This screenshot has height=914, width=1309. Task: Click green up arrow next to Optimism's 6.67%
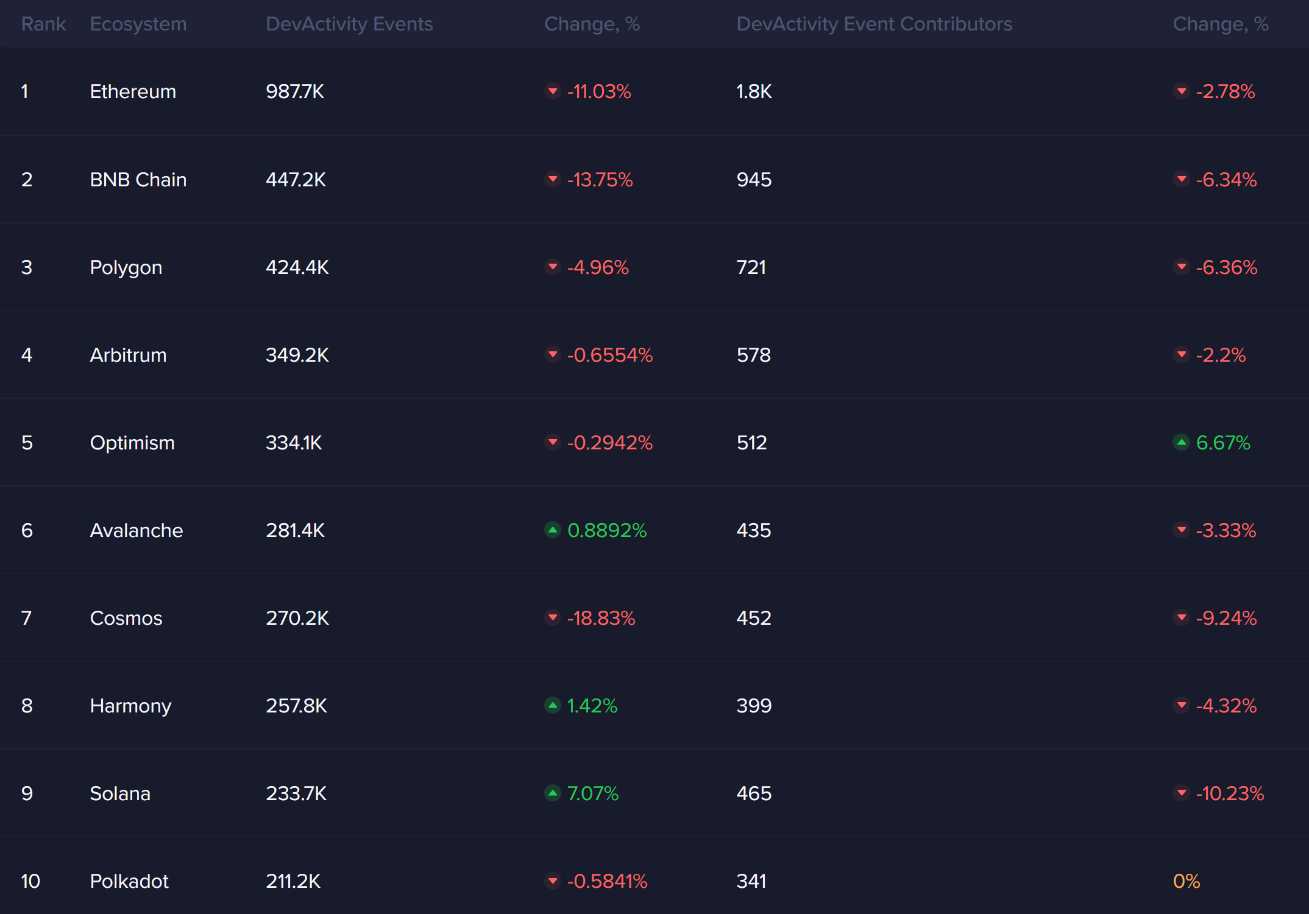pyautogui.click(x=1181, y=443)
